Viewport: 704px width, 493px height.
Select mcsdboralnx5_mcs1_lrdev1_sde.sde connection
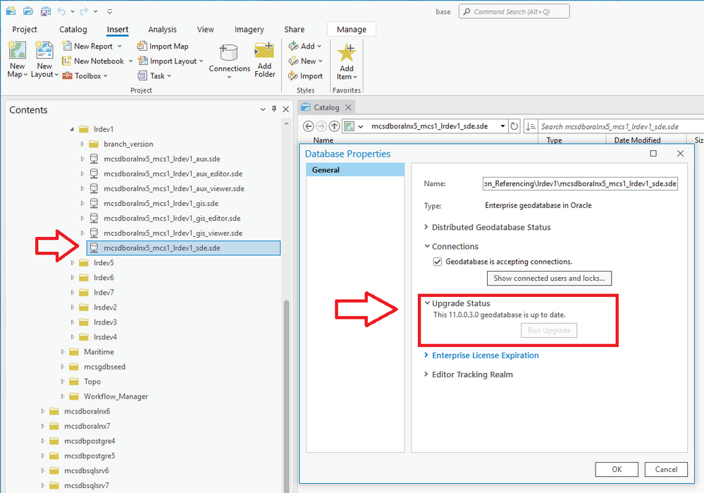point(184,248)
